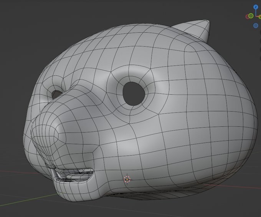This screenshot has height=217, width=261.
Task: Click the green Y axis grid line
Action: pos(28,200)
